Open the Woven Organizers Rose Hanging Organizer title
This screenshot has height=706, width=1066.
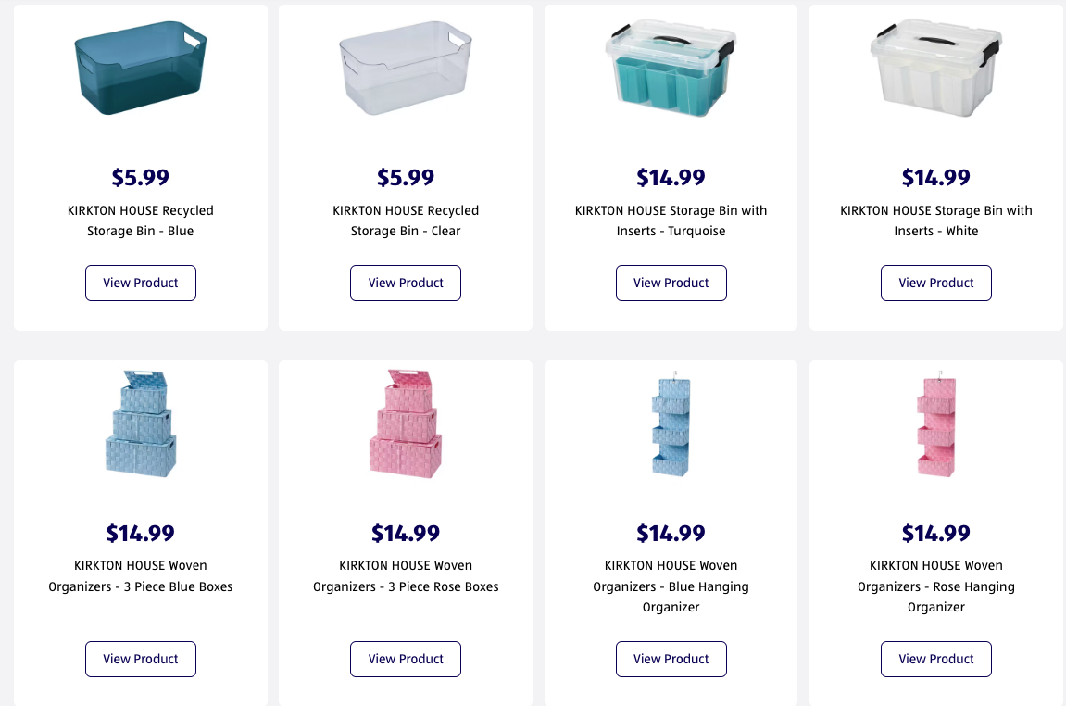[x=936, y=586]
